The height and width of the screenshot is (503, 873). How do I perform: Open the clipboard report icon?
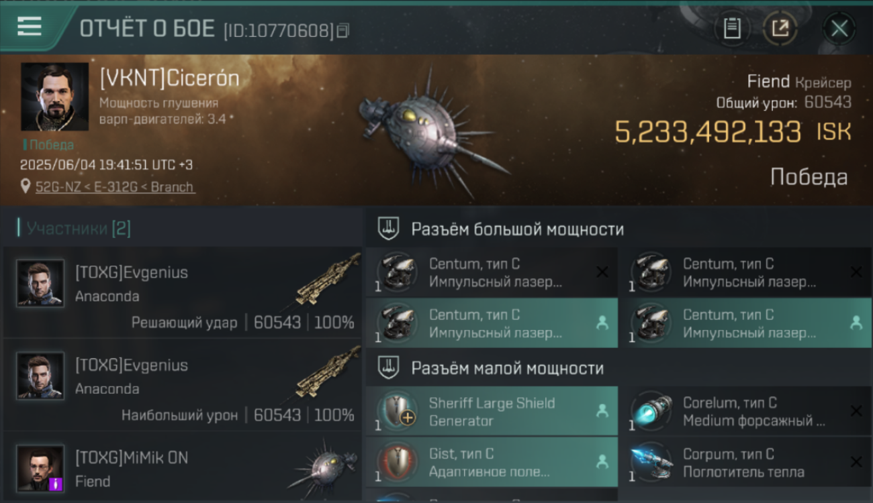732,29
